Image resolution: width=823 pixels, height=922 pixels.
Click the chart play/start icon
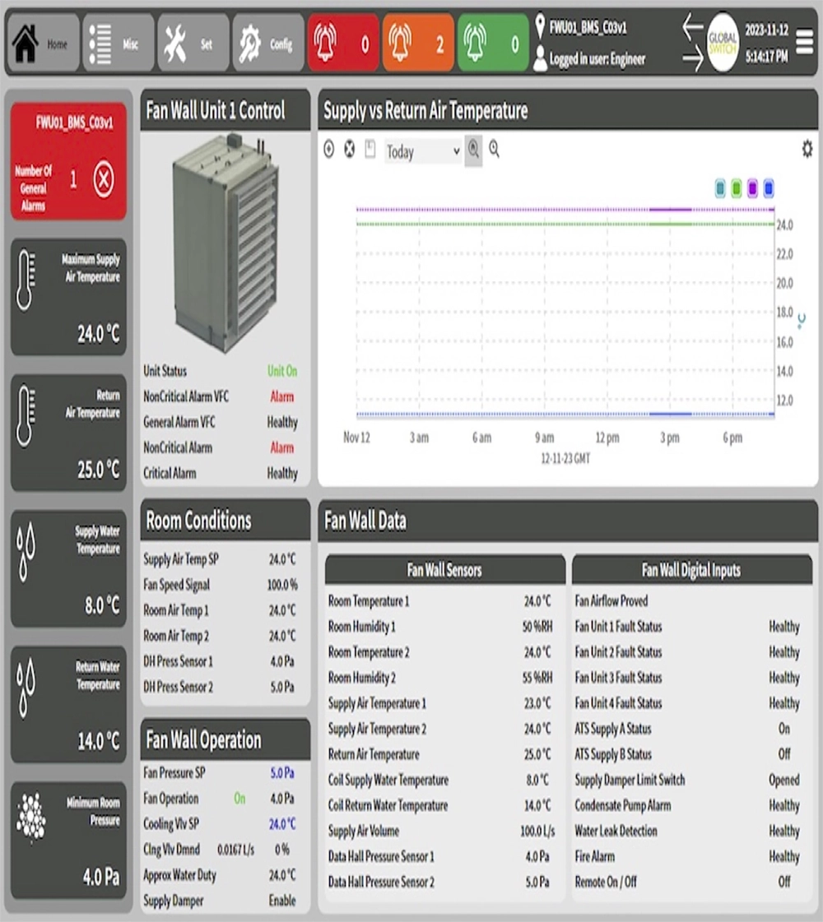pyautogui.click(x=329, y=150)
